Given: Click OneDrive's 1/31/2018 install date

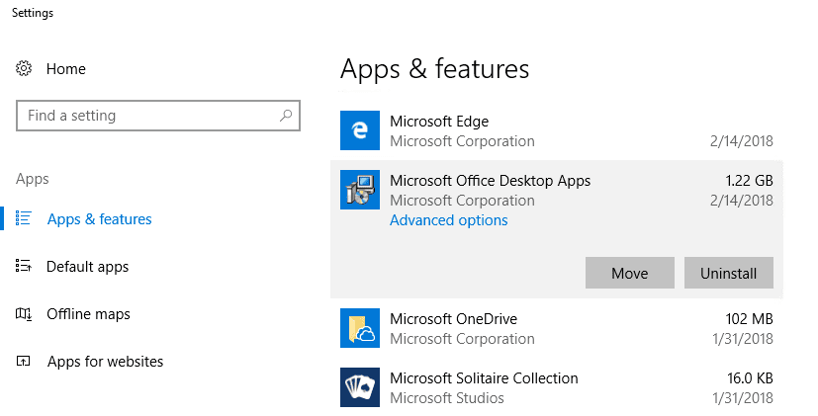Looking at the screenshot, I should [743, 338].
